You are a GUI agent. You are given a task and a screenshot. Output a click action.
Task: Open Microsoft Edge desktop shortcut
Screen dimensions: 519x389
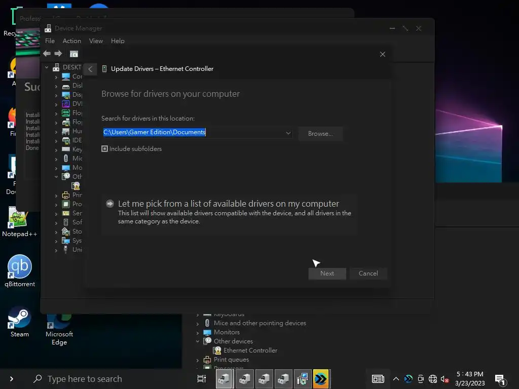point(59,330)
